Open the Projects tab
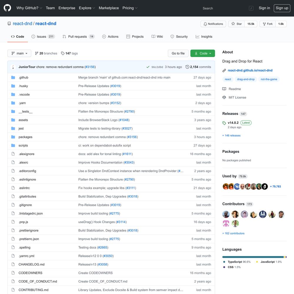This screenshot has width=294, height=294. (135, 36)
